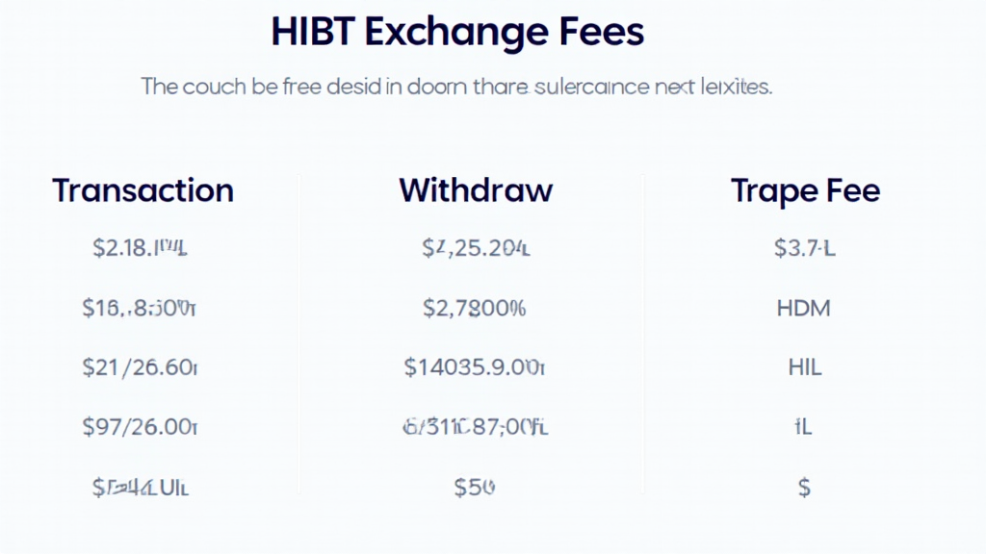Click the fourth Withdraw value containing 87;00
This screenshot has height=554, width=986.
coord(476,427)
